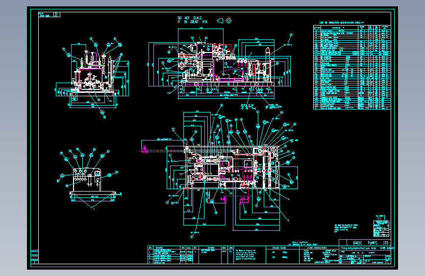Click the small stamp box above BARIC PUMPS
The image size is (425, 276).
(381, 228)
